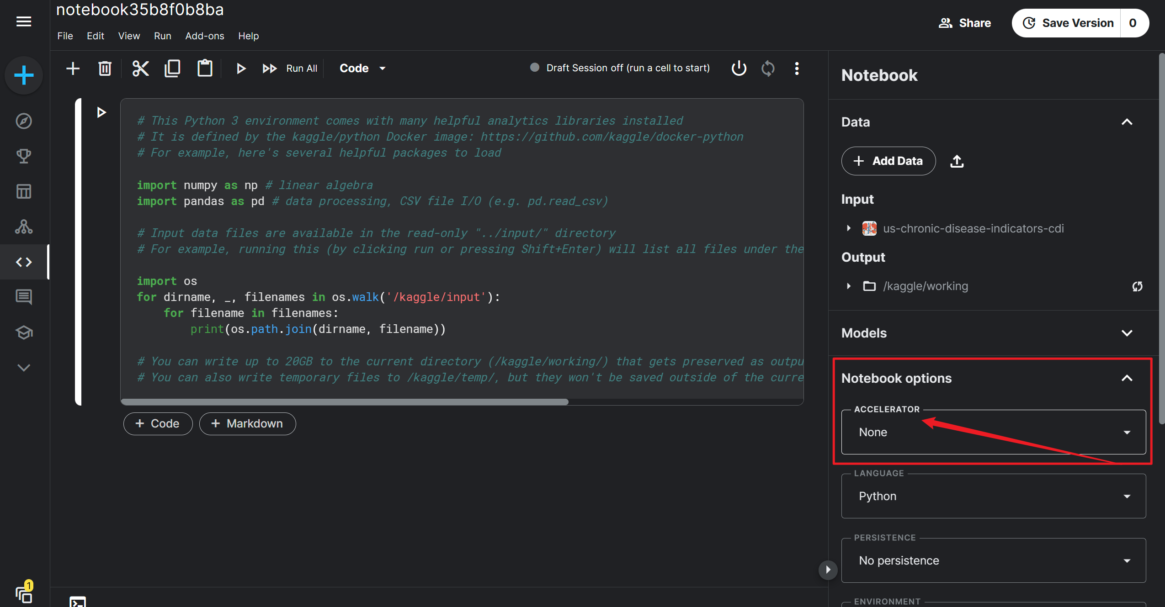Open the File menu
The image size is (1165, 607).
[65, 36]
